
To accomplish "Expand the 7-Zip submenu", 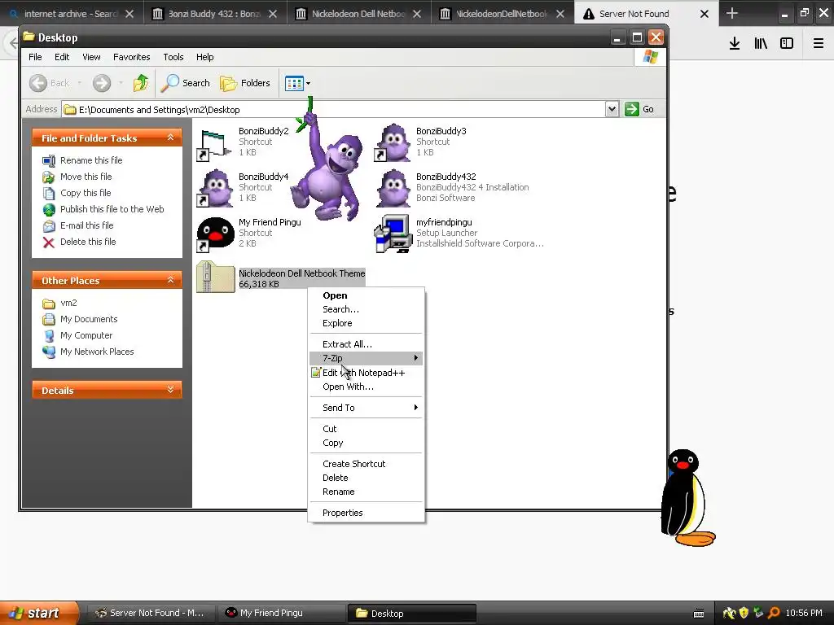I will coord(366,358).
